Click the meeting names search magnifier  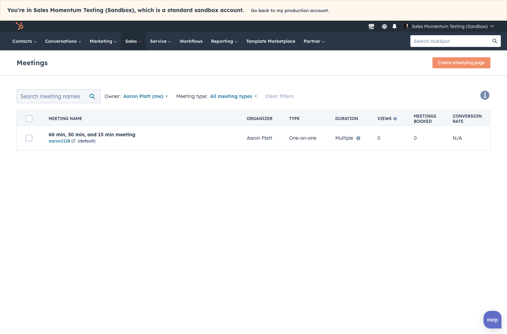(x=92, y=96)
